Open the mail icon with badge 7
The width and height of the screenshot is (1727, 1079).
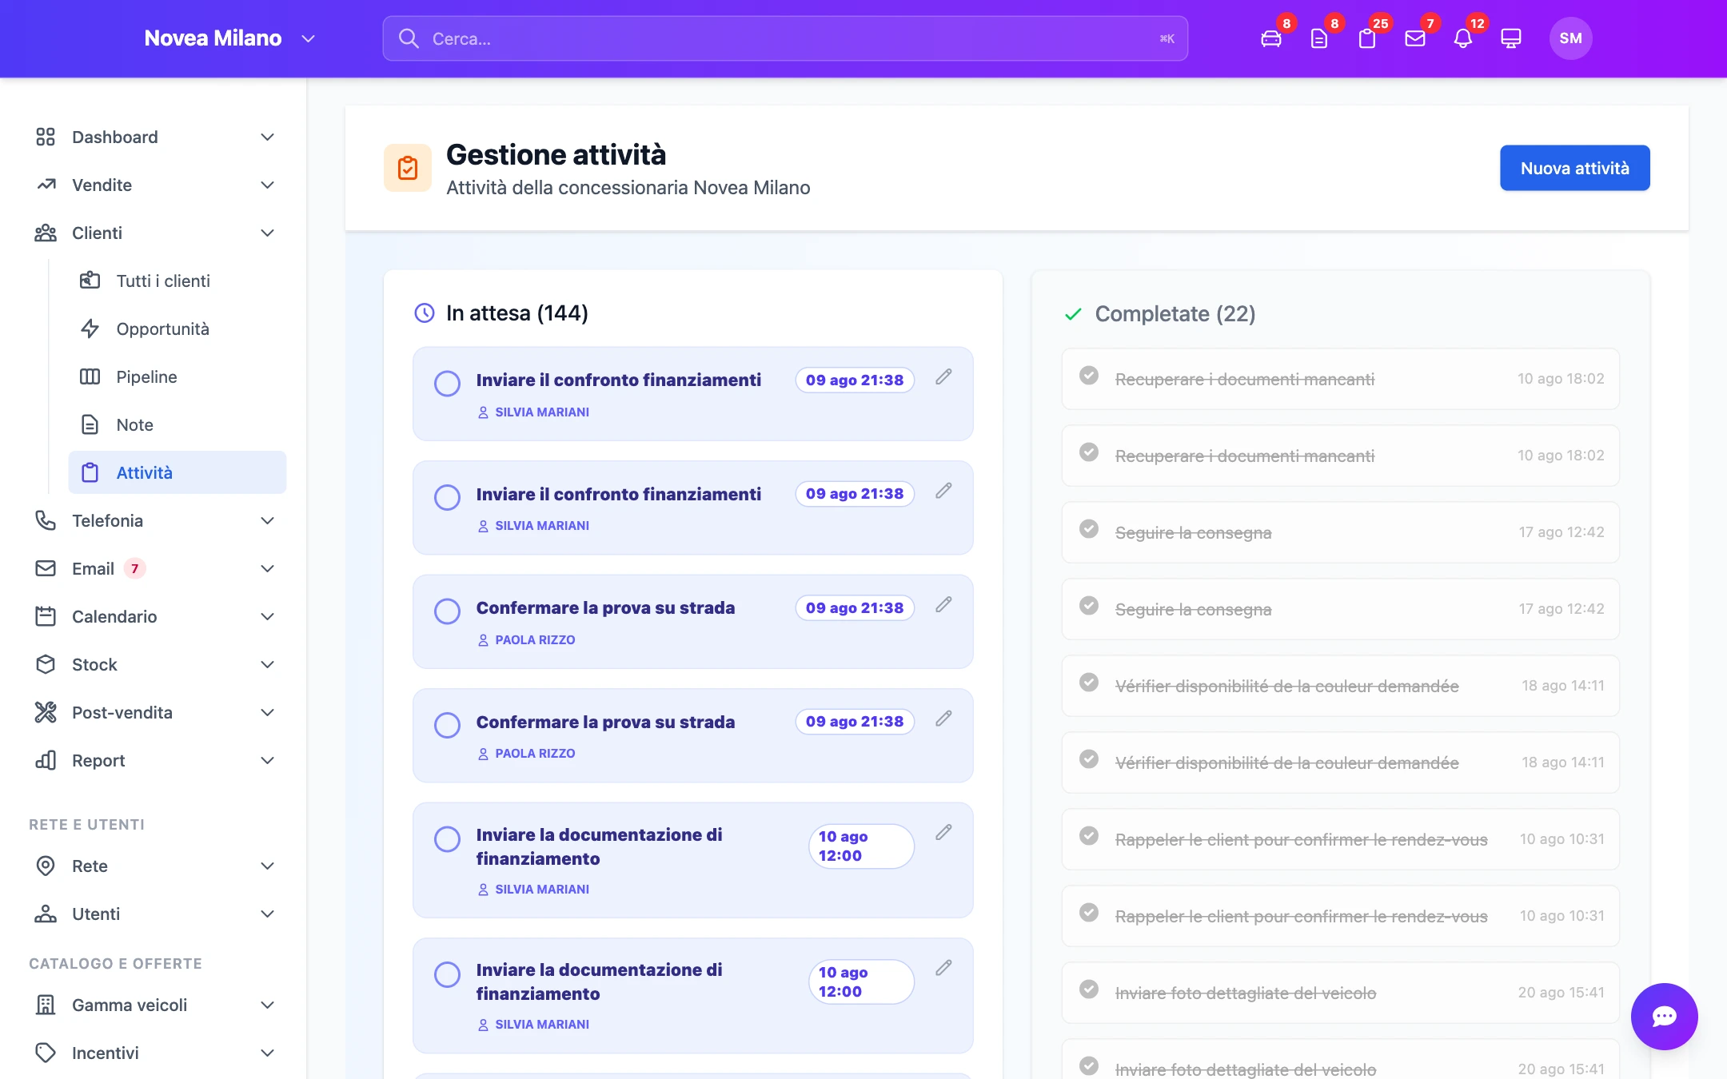click(1414, 38)
